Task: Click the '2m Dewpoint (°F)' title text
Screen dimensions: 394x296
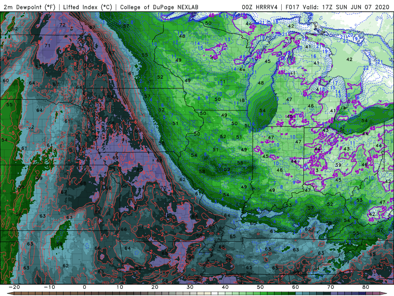Action: pos(30,7)
